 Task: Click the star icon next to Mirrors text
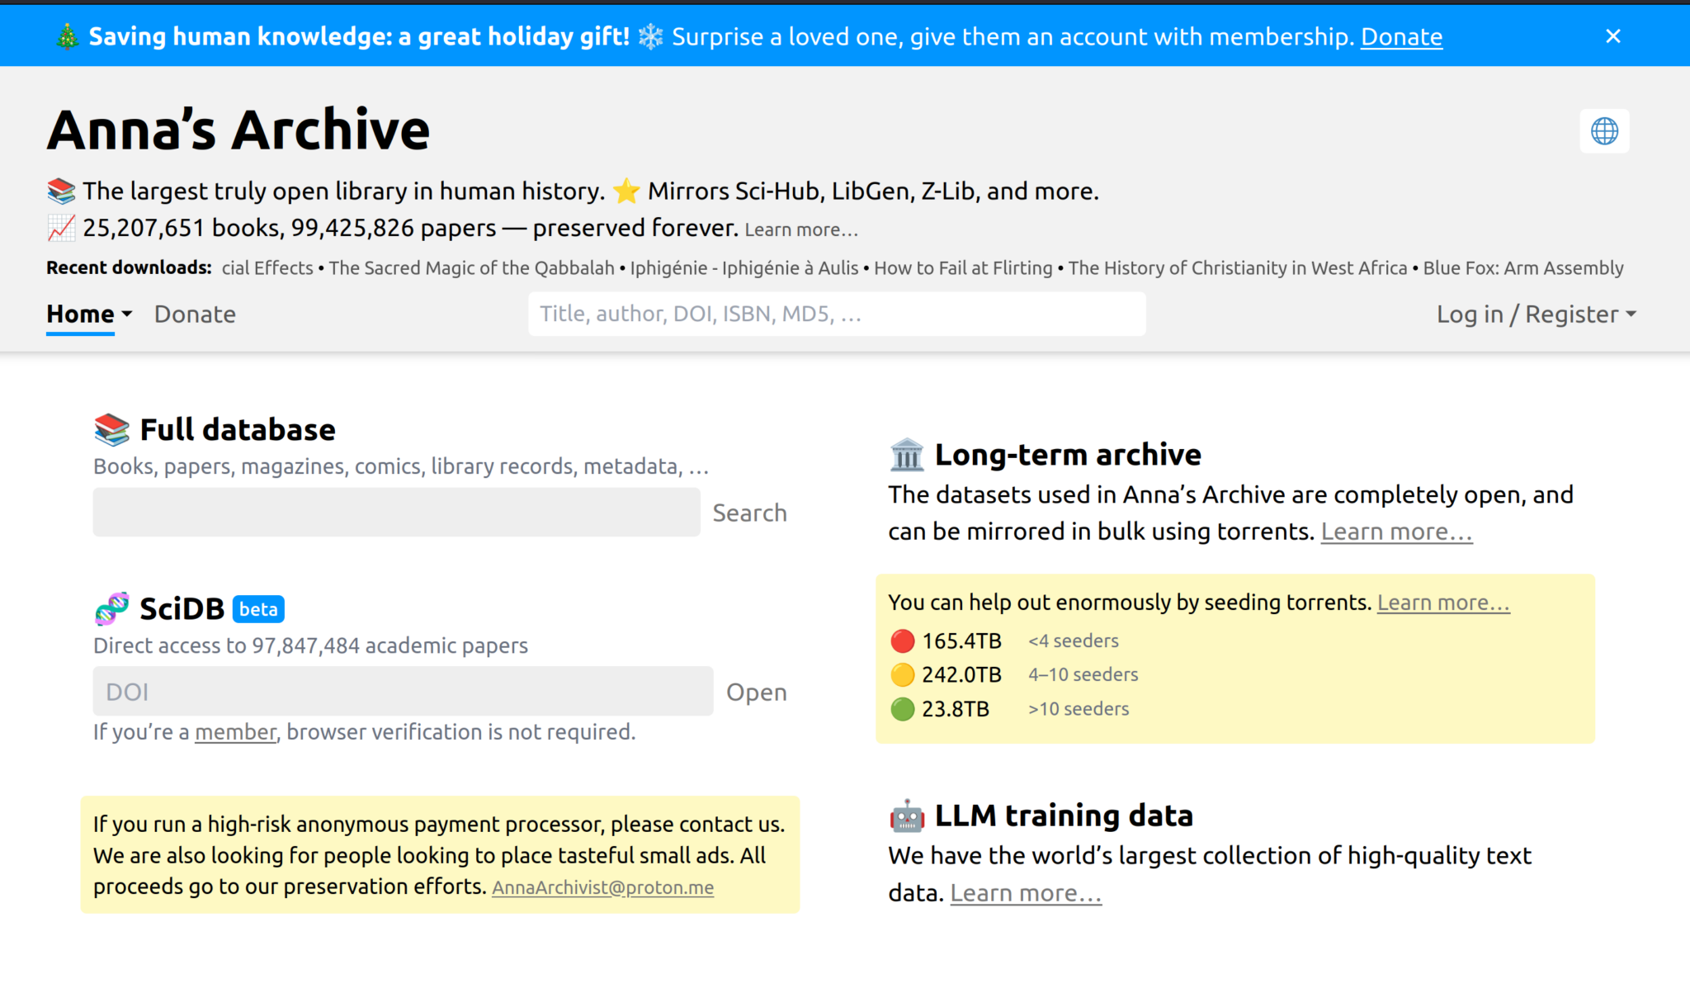(x=626, y=191)
